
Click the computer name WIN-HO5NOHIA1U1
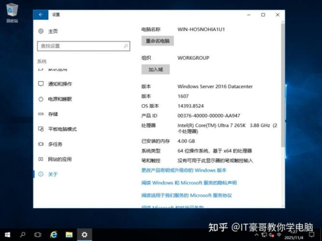coord(201,30)
